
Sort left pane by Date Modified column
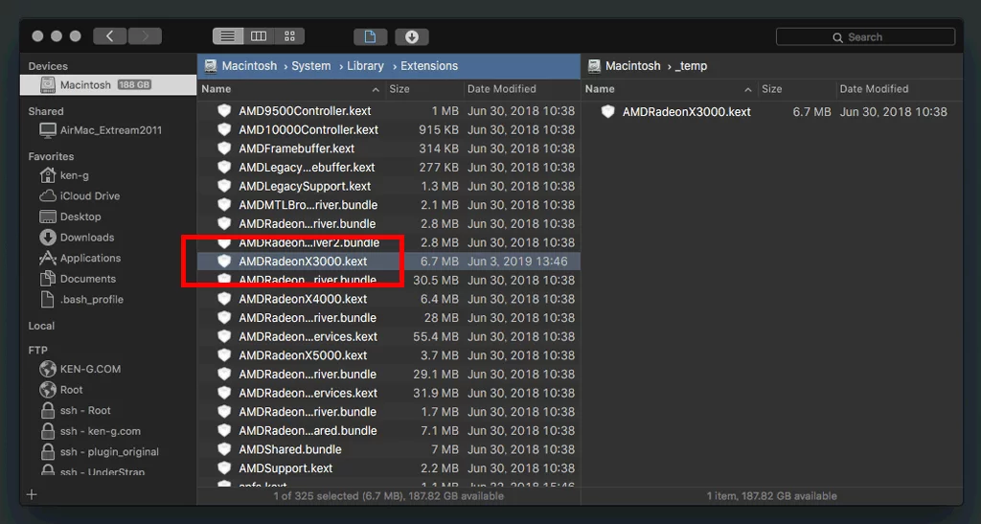tap(522, 89)
